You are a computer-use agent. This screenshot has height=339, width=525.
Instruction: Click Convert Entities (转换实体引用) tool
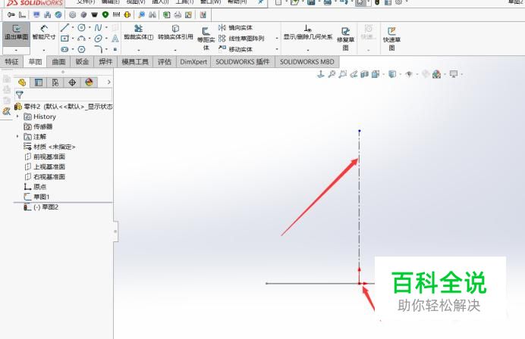pyautogui.click(x=175, y=33)
